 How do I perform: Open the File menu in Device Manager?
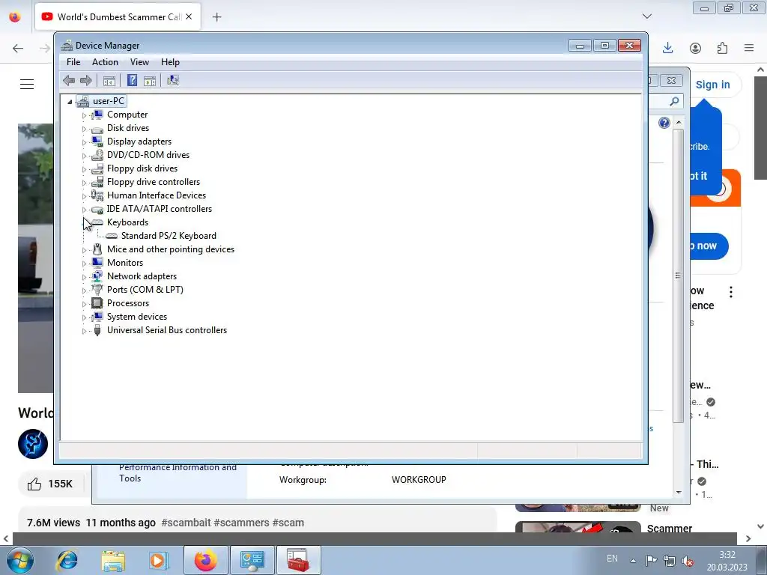[x=73, y=62]
